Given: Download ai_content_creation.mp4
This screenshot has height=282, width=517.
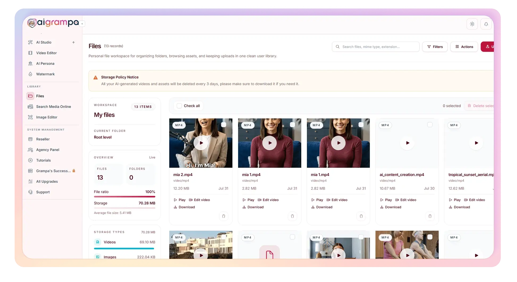Looking at the screenshot, I should (x=391, y=207).
